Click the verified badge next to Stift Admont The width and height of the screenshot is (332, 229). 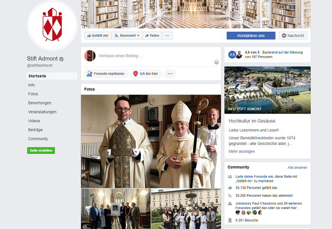pos(61,59)
